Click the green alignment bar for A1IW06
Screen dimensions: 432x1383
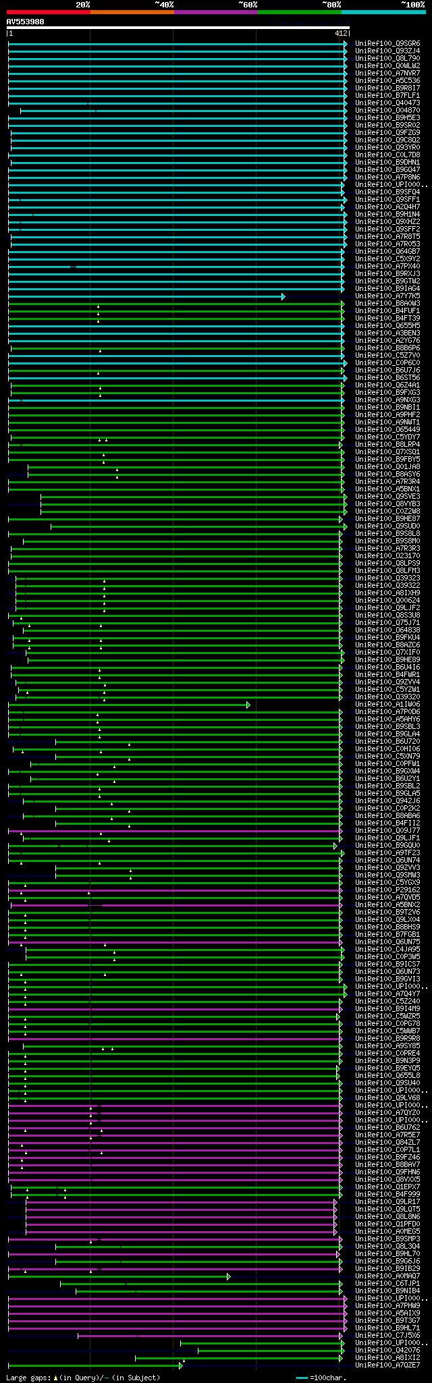click(128, 705)
